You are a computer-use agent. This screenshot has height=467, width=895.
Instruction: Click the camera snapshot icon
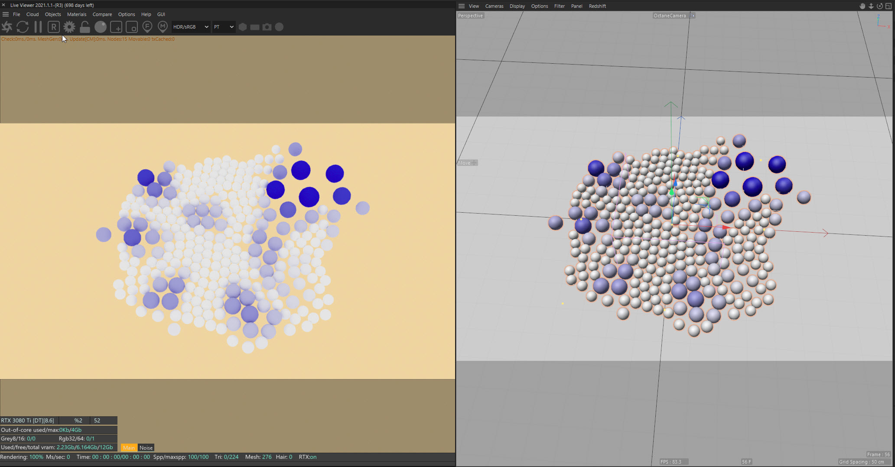267,27
